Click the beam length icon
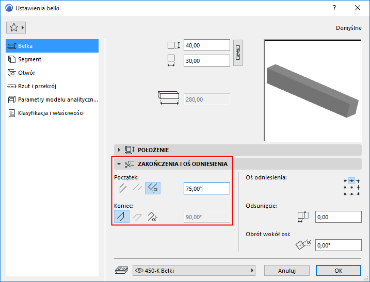Screen dimensions: 370x282 tap(168, 98)
